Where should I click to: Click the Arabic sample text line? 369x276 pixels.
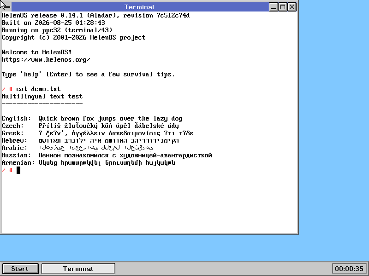[77, 148]
